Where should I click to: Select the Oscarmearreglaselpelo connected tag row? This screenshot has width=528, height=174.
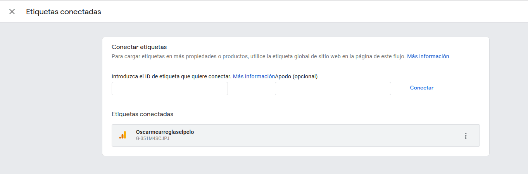coord(296,135)
